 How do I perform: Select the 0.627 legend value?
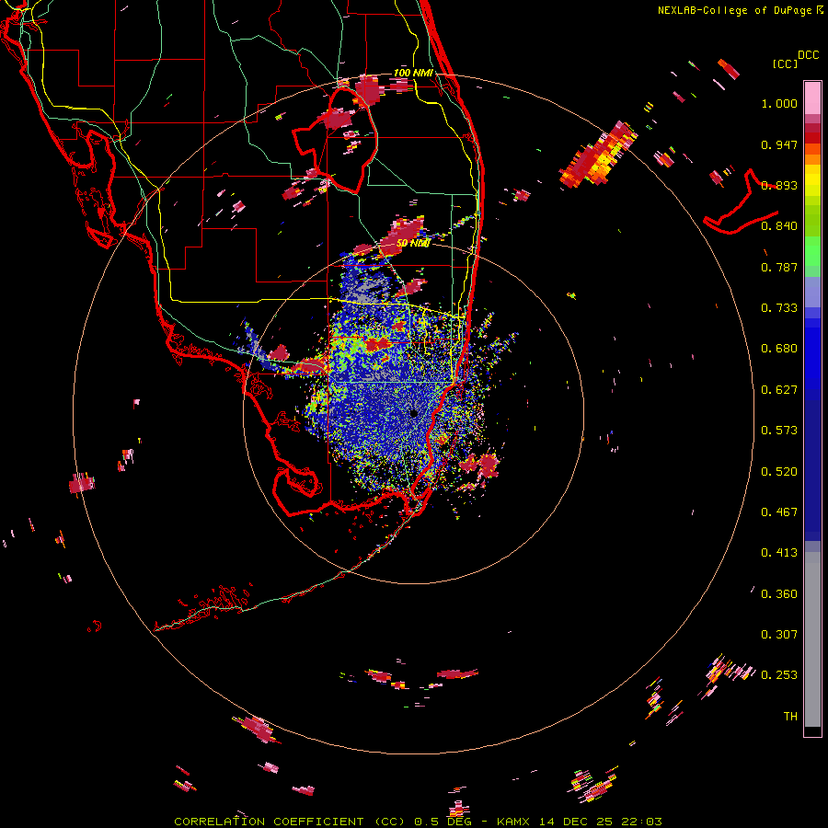pos(779,390)
